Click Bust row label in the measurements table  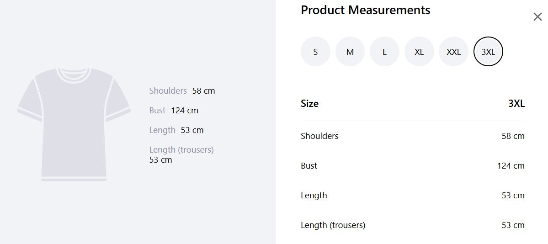tap(309, 166)
